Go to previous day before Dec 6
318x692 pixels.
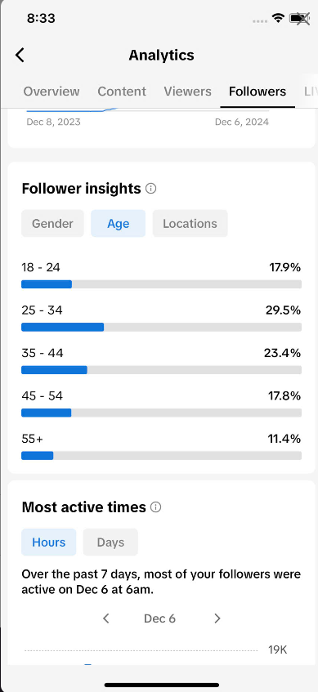point(106,618)
